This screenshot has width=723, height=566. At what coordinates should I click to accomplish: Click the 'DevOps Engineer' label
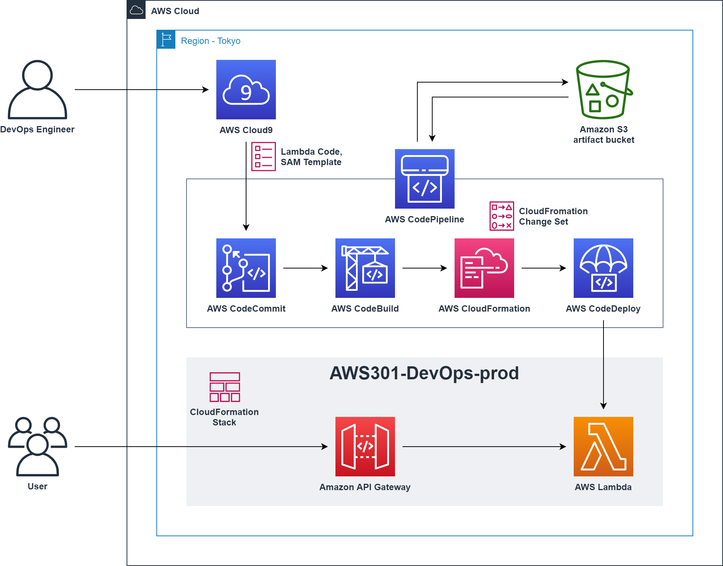pos(37,129)
